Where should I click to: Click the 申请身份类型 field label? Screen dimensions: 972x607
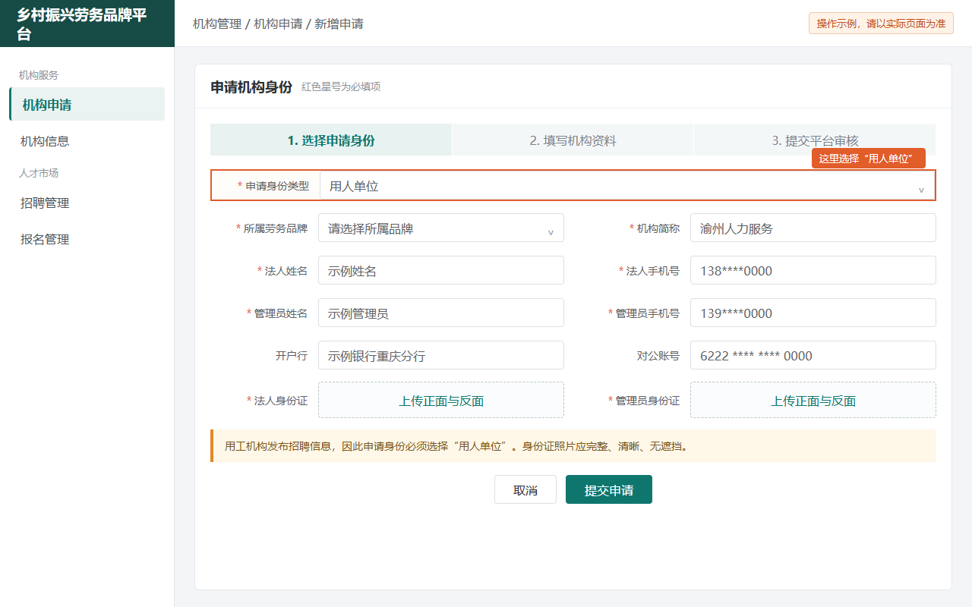[x=273, y=186]
